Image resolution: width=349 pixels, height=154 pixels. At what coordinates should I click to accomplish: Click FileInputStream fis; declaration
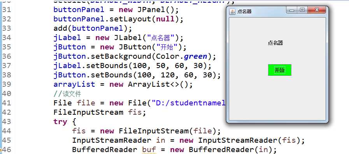[x=100, y=112]
